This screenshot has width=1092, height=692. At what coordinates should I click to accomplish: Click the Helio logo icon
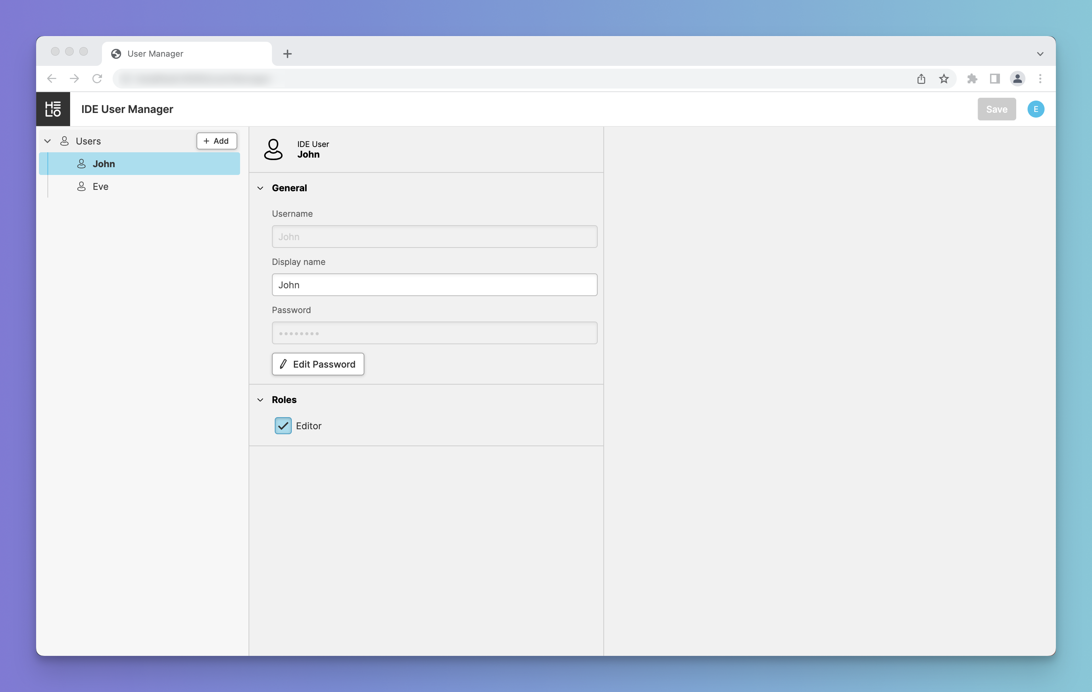(53, 109)
